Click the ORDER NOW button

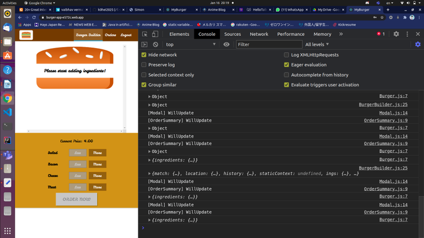tap(77, 199)
